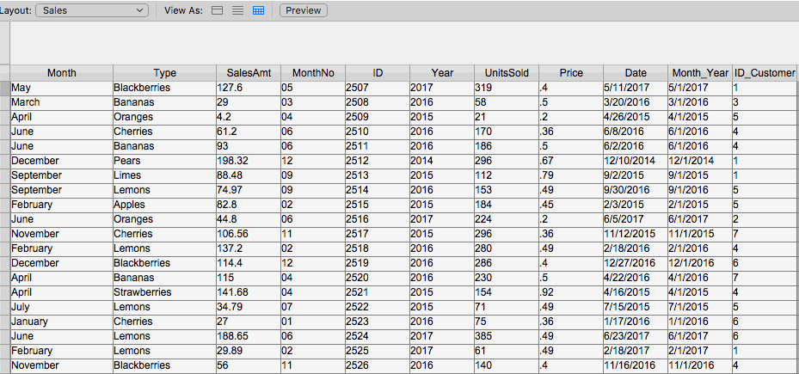Click SalesAmt cell 127.6
799x374 pixels.
[249, 89]
